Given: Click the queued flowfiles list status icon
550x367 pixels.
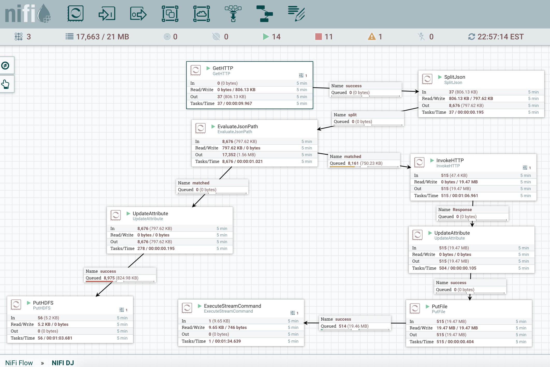Looking at the screenshot, I should (69, 37).
